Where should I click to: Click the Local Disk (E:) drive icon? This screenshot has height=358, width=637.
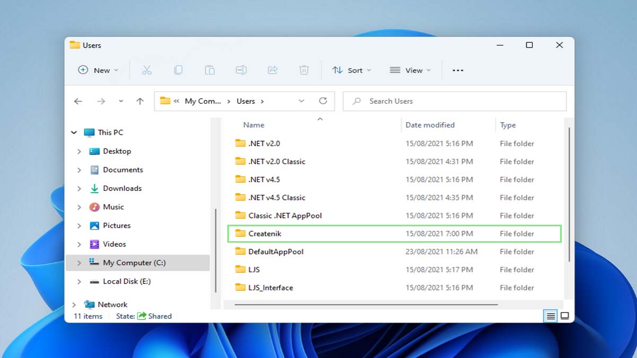coord(94,281)
